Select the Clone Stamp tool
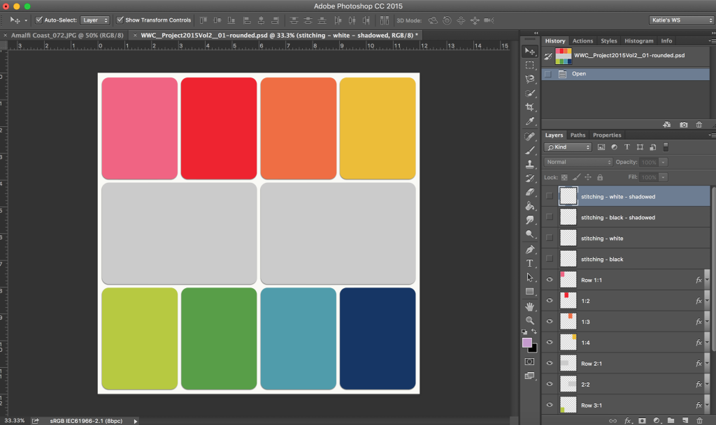716x425 pixels. [530, 163]
